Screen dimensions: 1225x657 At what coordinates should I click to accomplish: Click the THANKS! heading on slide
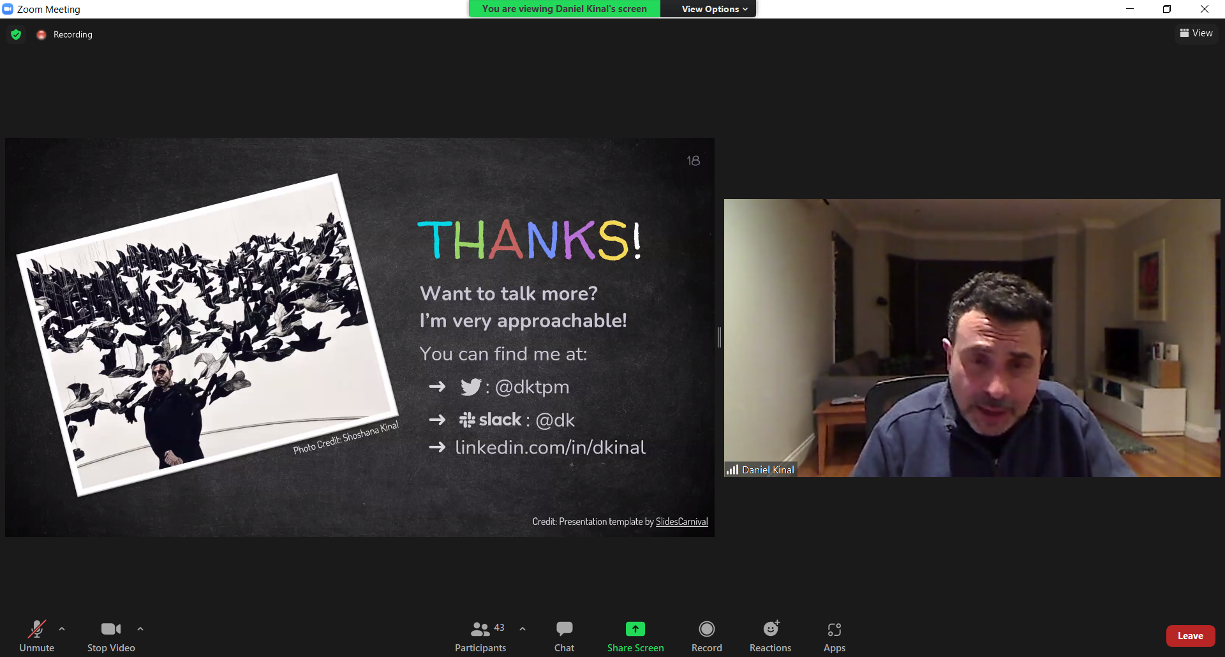[530, 240]
